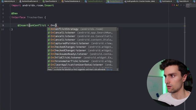
Task: Click the error count indicator
Action: pyautogui.click(x=173, y=5)
